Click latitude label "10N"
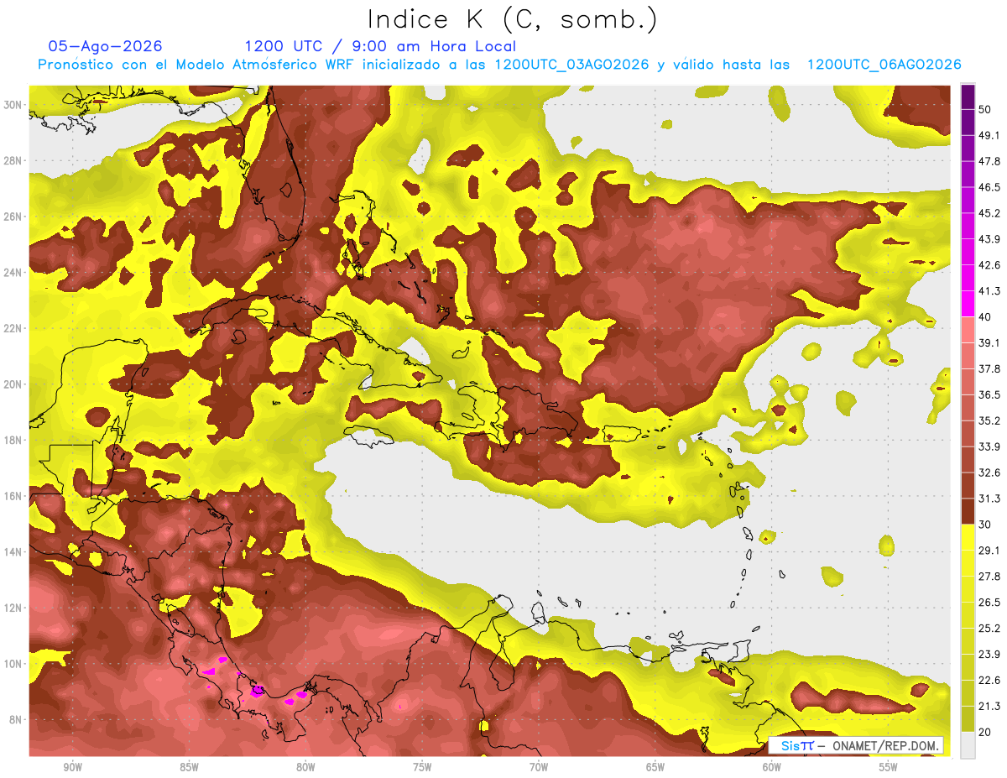 tap(14, 664)
